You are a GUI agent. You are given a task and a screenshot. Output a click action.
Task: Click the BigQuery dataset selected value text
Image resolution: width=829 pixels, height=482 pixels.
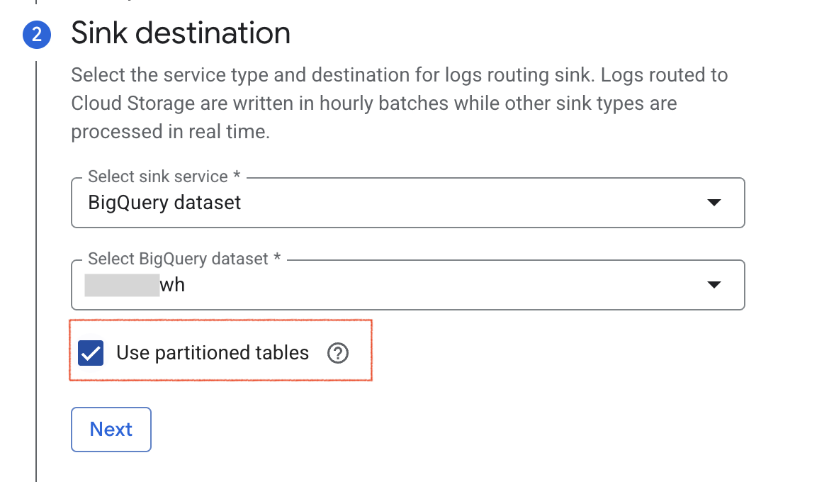click(164, 203)
